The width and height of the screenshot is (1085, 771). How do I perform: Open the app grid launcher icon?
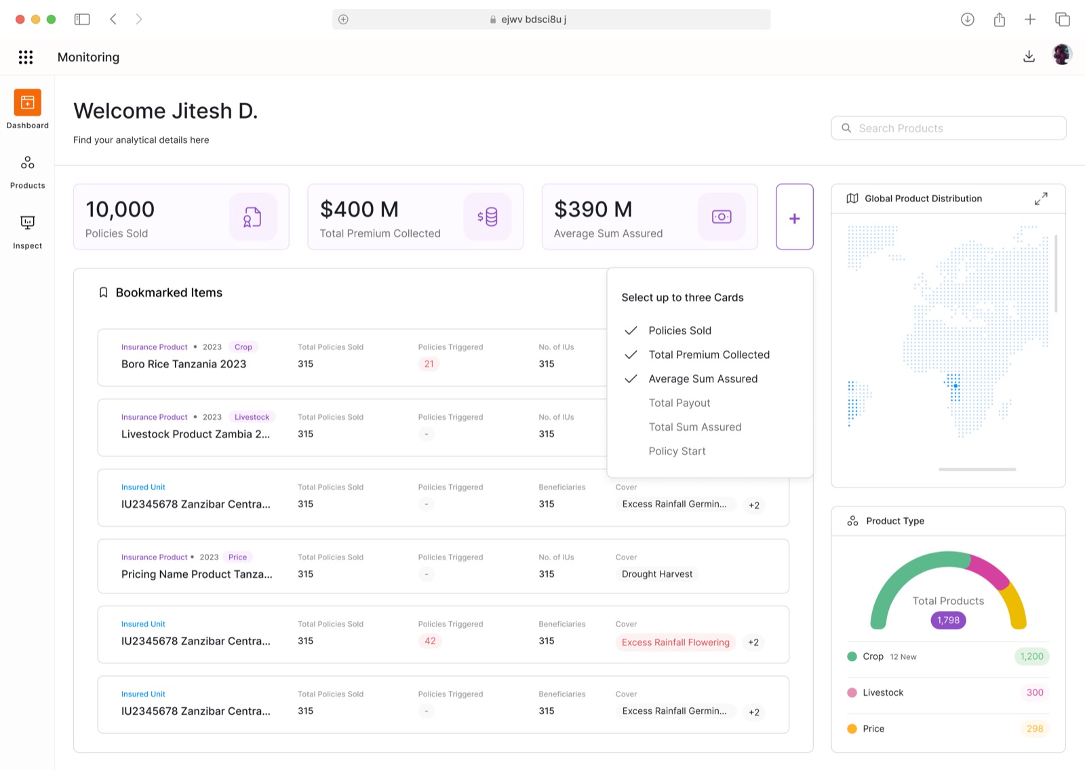26,57
